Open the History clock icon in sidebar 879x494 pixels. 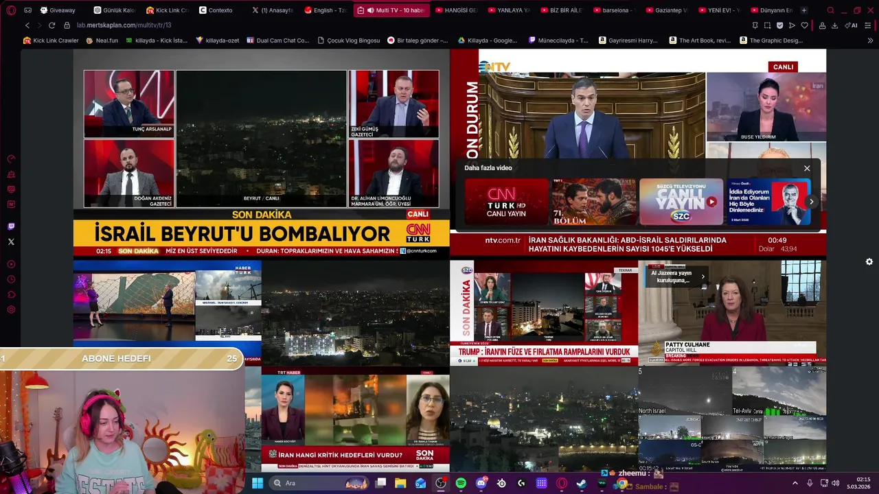pyautogui.click(x=11, y=279)
